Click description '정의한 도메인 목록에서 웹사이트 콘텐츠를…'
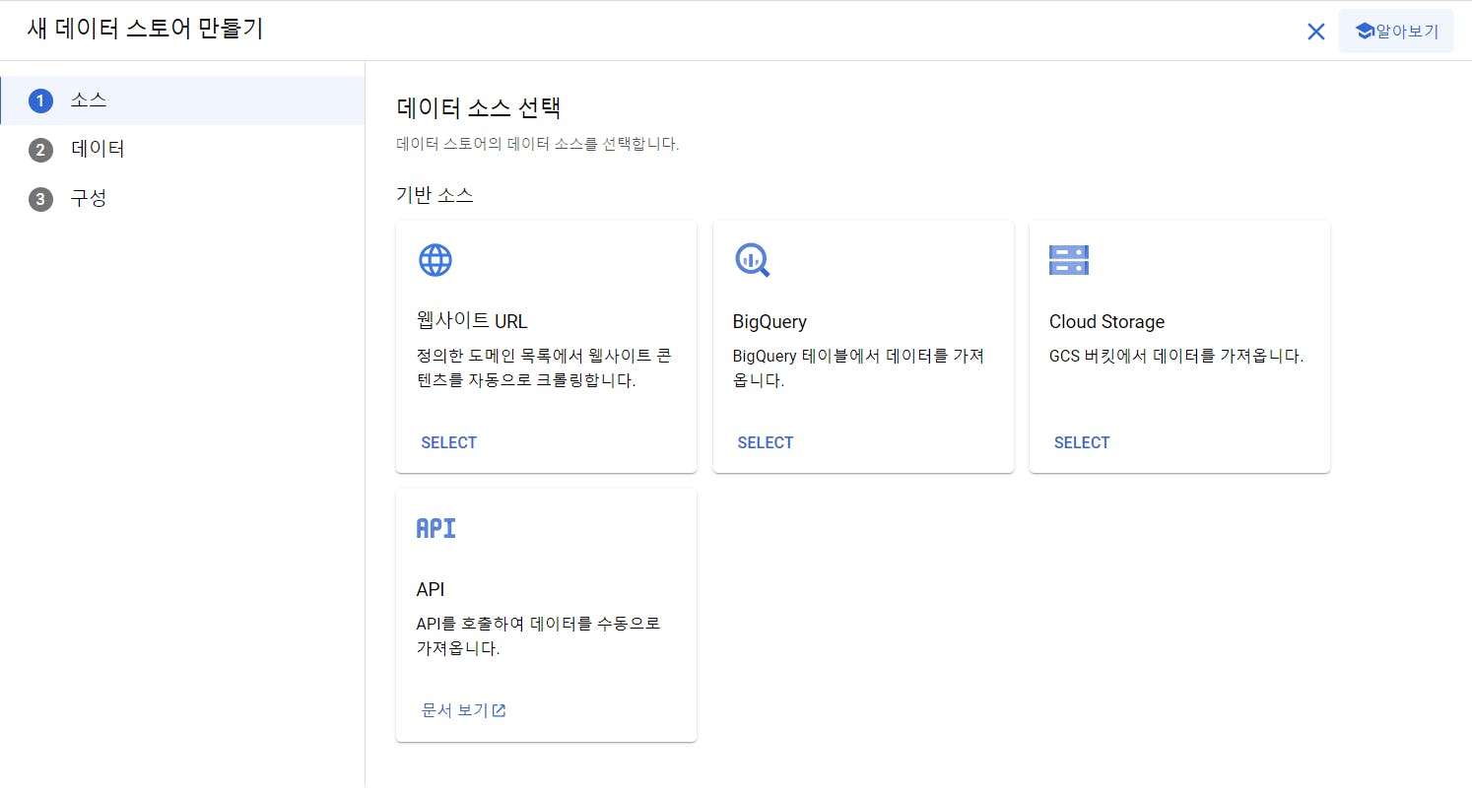The width and height of the screenshot is (1472, 798). (x=544, y=367)
